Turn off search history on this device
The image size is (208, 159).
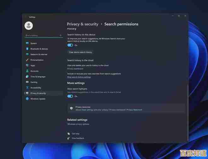70,45
